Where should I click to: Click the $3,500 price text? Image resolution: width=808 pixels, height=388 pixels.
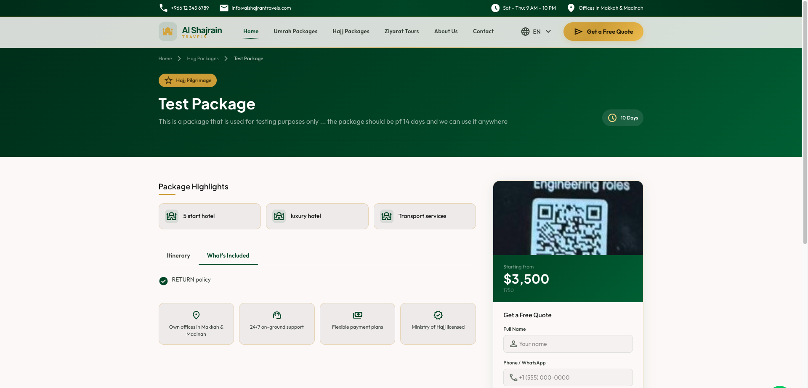(x=526, y=279)
